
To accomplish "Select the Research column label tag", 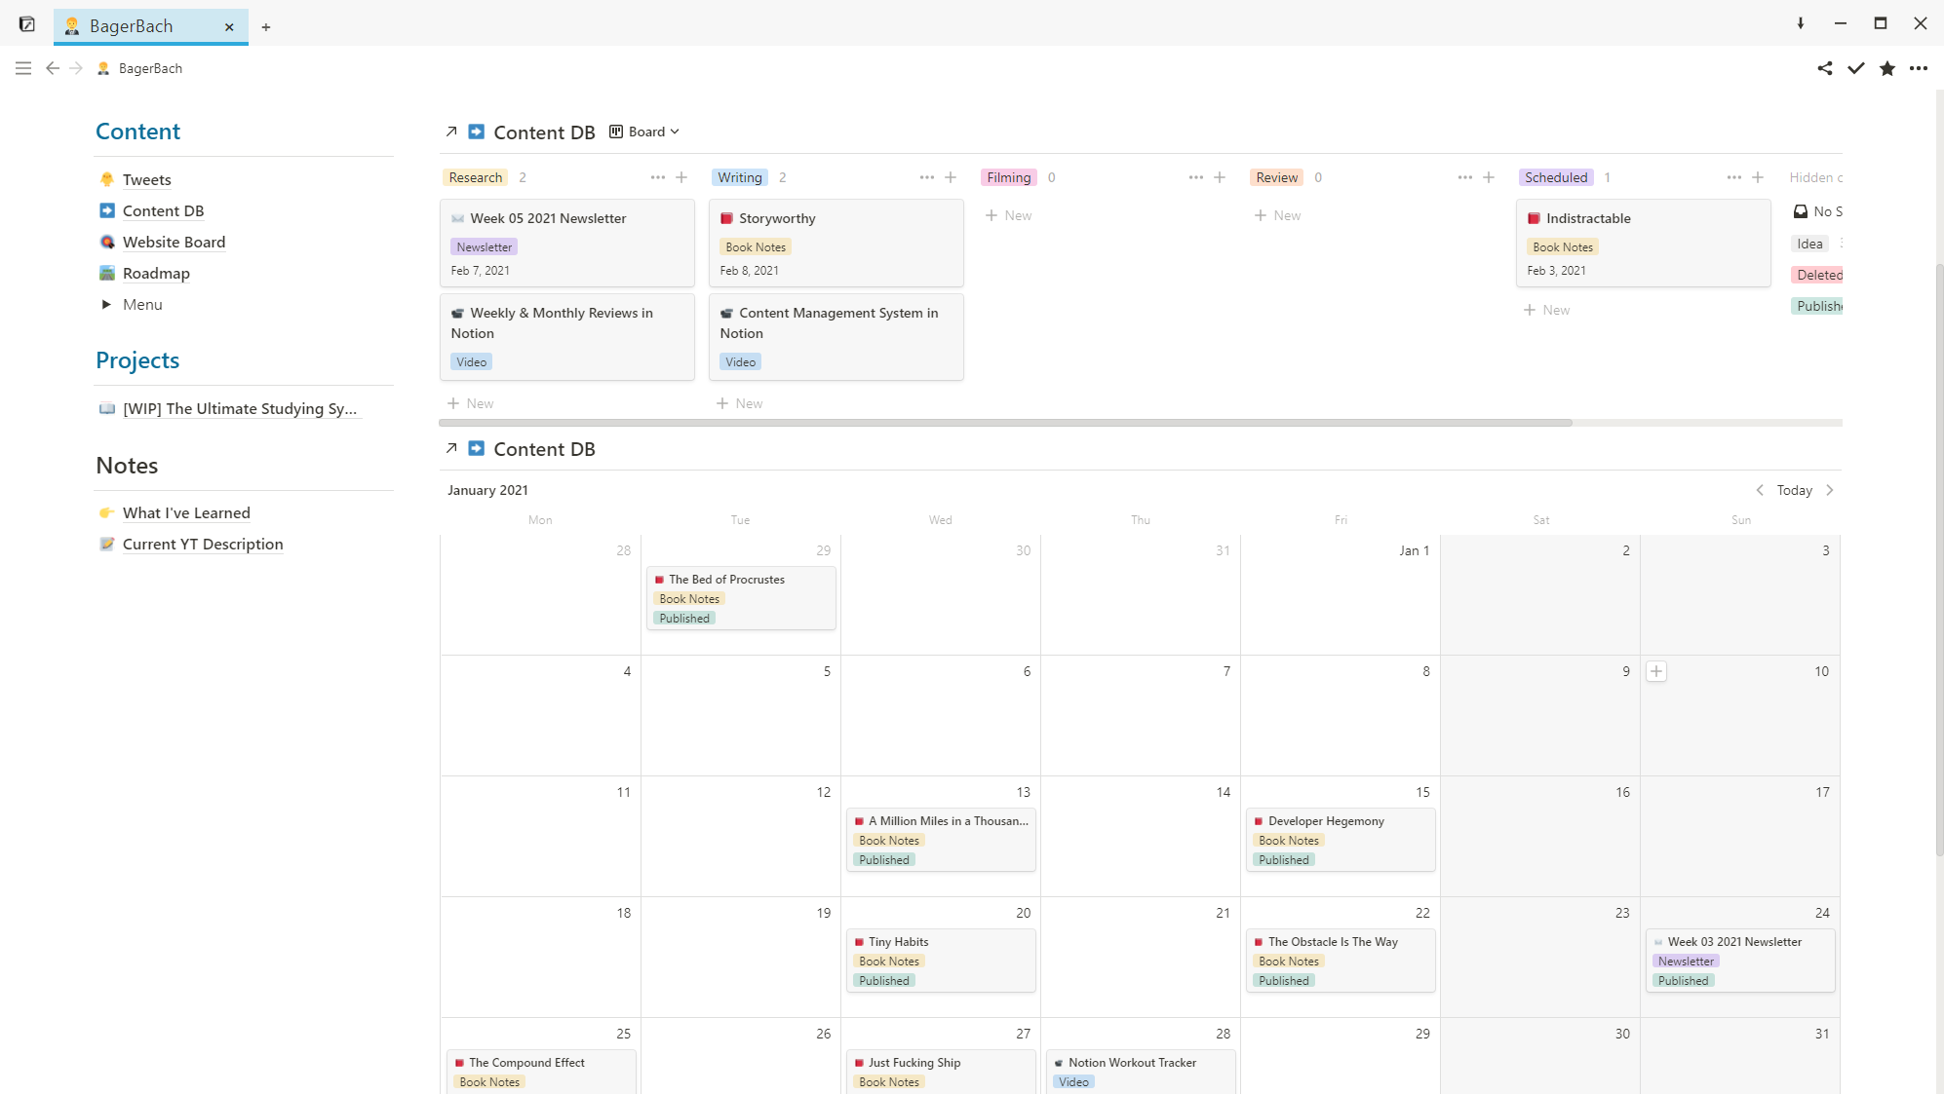I will (x=476, y=177).
